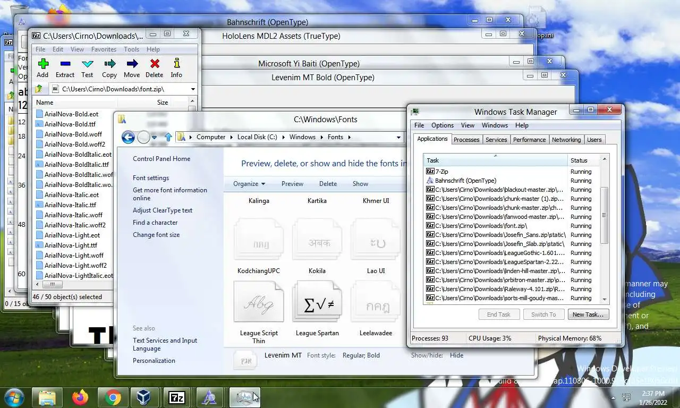Open recent pages dropdown beside back button
This screenshot has height=408, width=680.
point(154,137)
